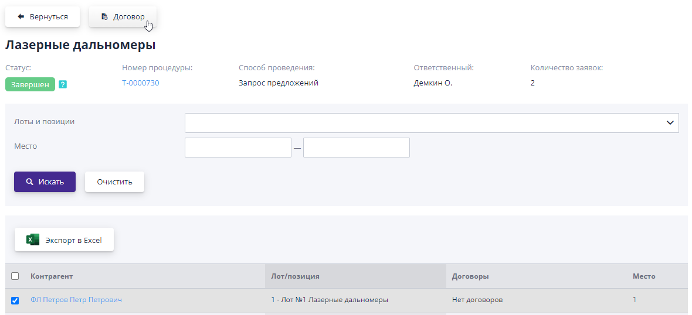Expand the Лоты и позиции dropdown
Viewport: 692px width, 315px height.
coord(432,123)
